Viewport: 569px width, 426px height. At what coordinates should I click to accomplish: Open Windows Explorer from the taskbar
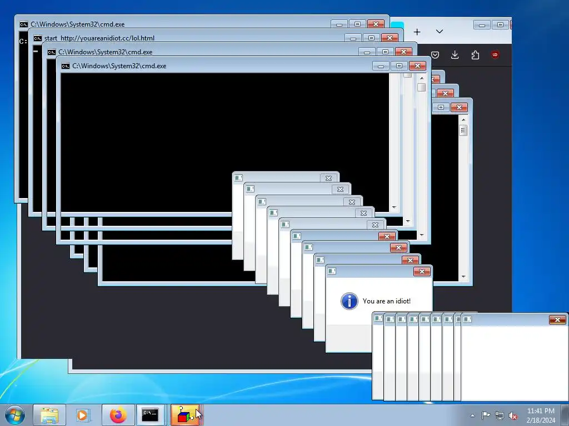coord(49,415)
